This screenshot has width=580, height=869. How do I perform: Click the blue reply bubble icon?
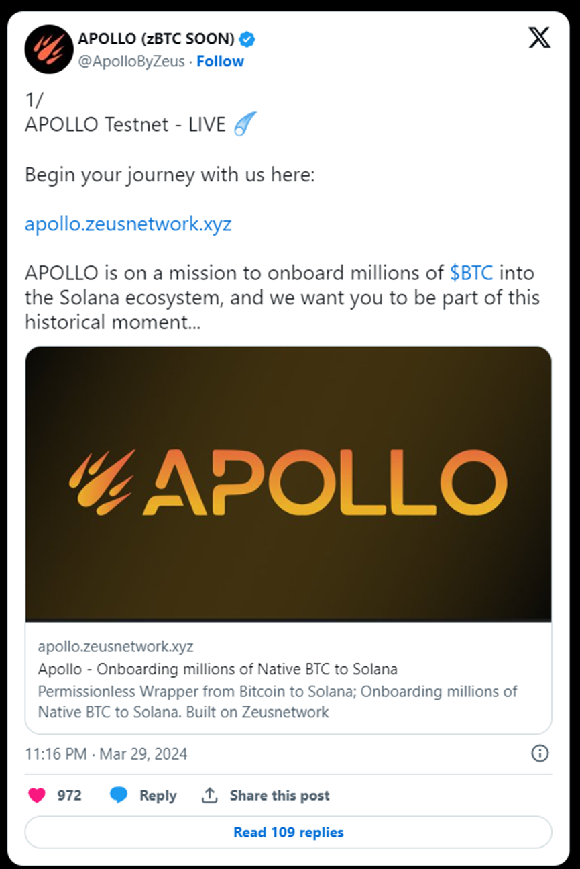click(x=119, y=795)
